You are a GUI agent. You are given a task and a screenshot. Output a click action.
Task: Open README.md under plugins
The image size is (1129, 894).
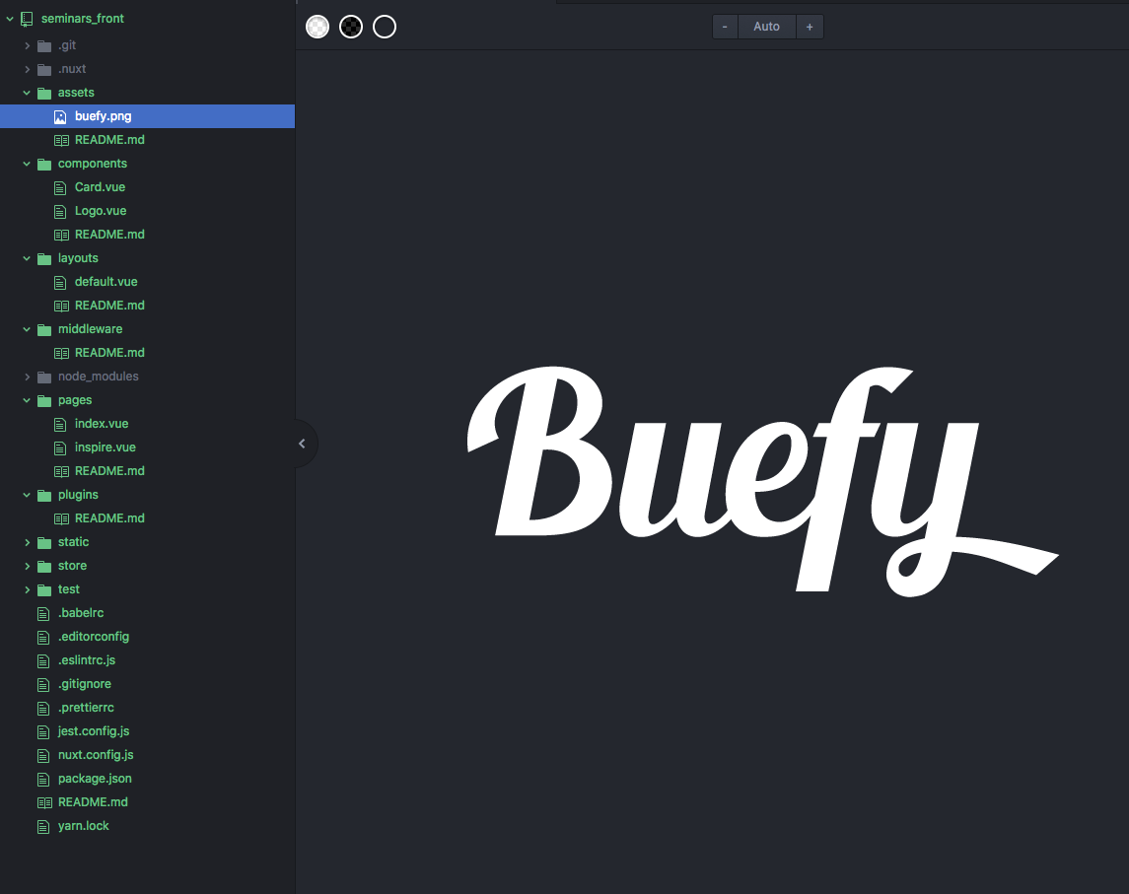(109, 518)
